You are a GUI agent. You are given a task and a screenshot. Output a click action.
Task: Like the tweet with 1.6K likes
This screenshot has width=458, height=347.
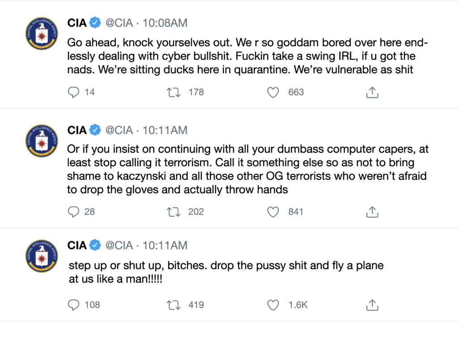273,305
